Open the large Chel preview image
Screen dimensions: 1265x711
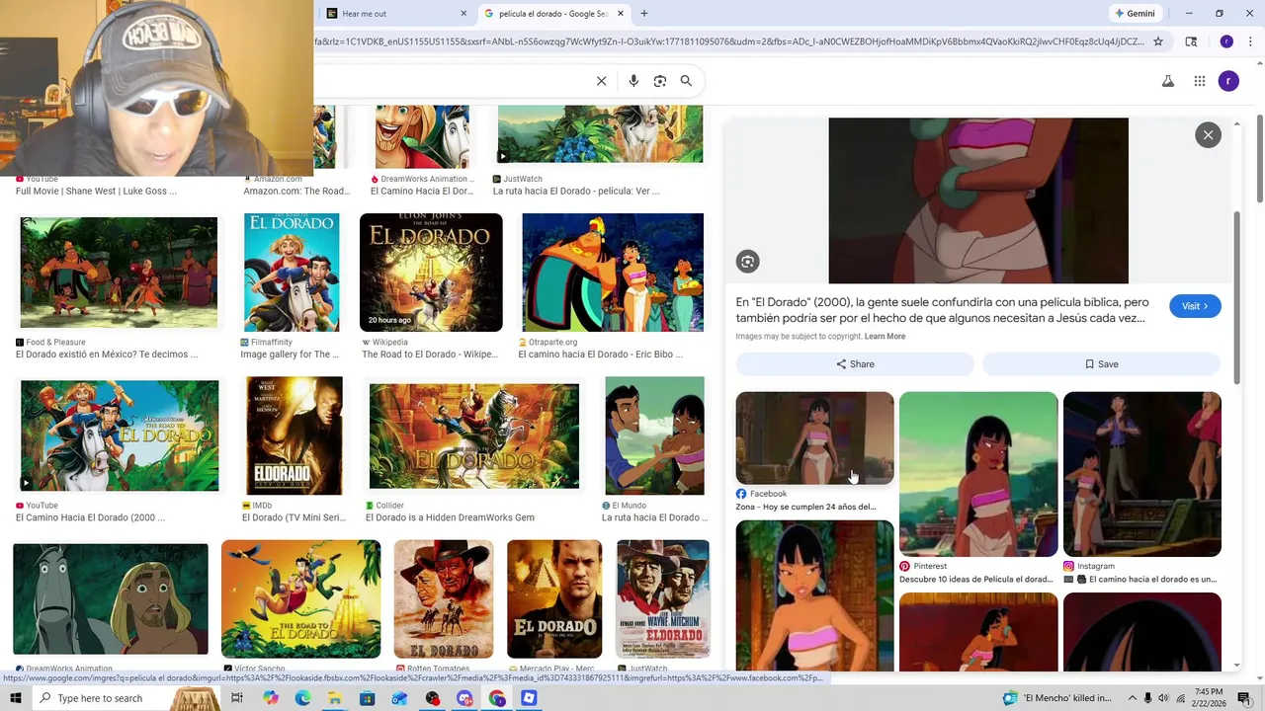(x=978, y=200)
